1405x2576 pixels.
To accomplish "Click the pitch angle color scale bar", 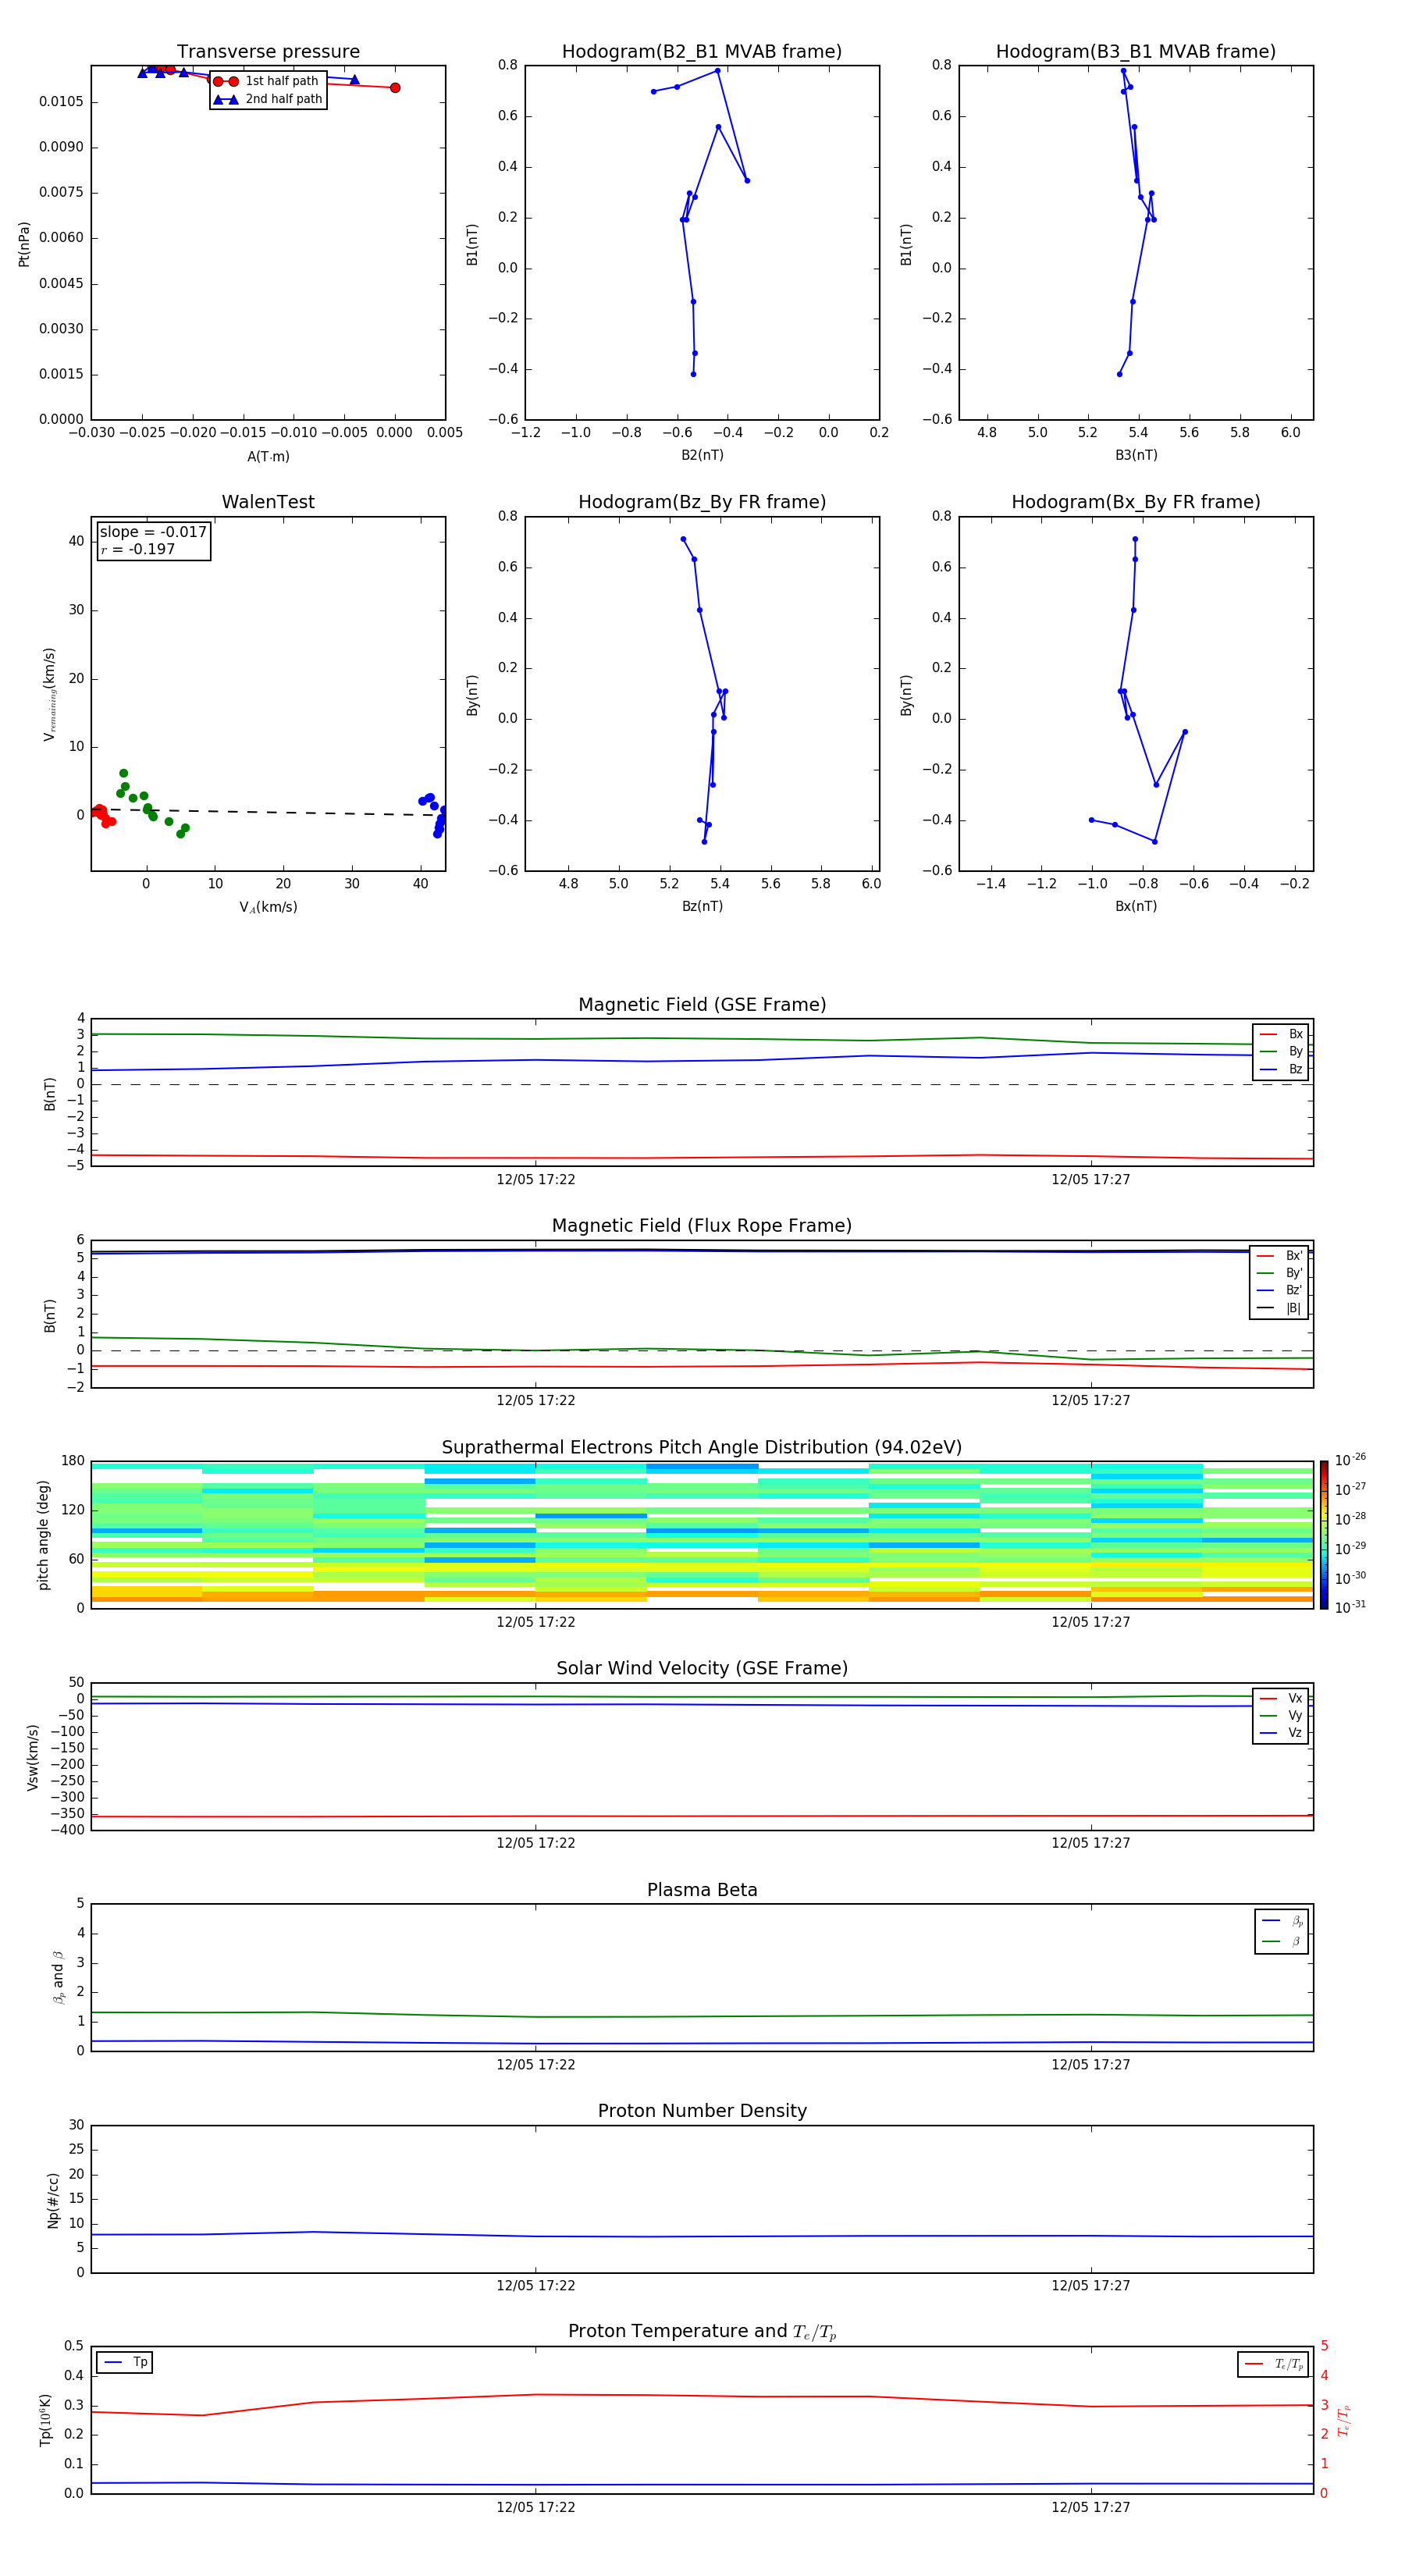I will click(x=1324, y=1535).
